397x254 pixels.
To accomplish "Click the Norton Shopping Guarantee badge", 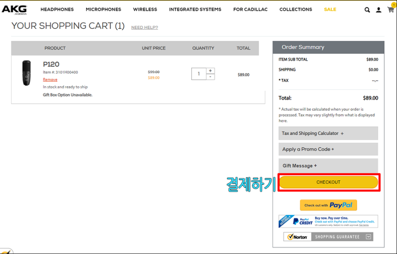I will click(328, 237).
